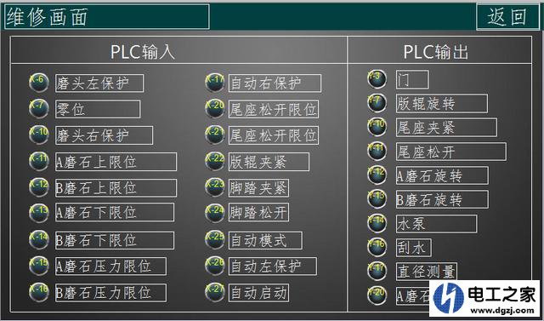Viewport: 544px width, 321px height.
Task: Click the A磨石旋转 output label
Action: 442,175
